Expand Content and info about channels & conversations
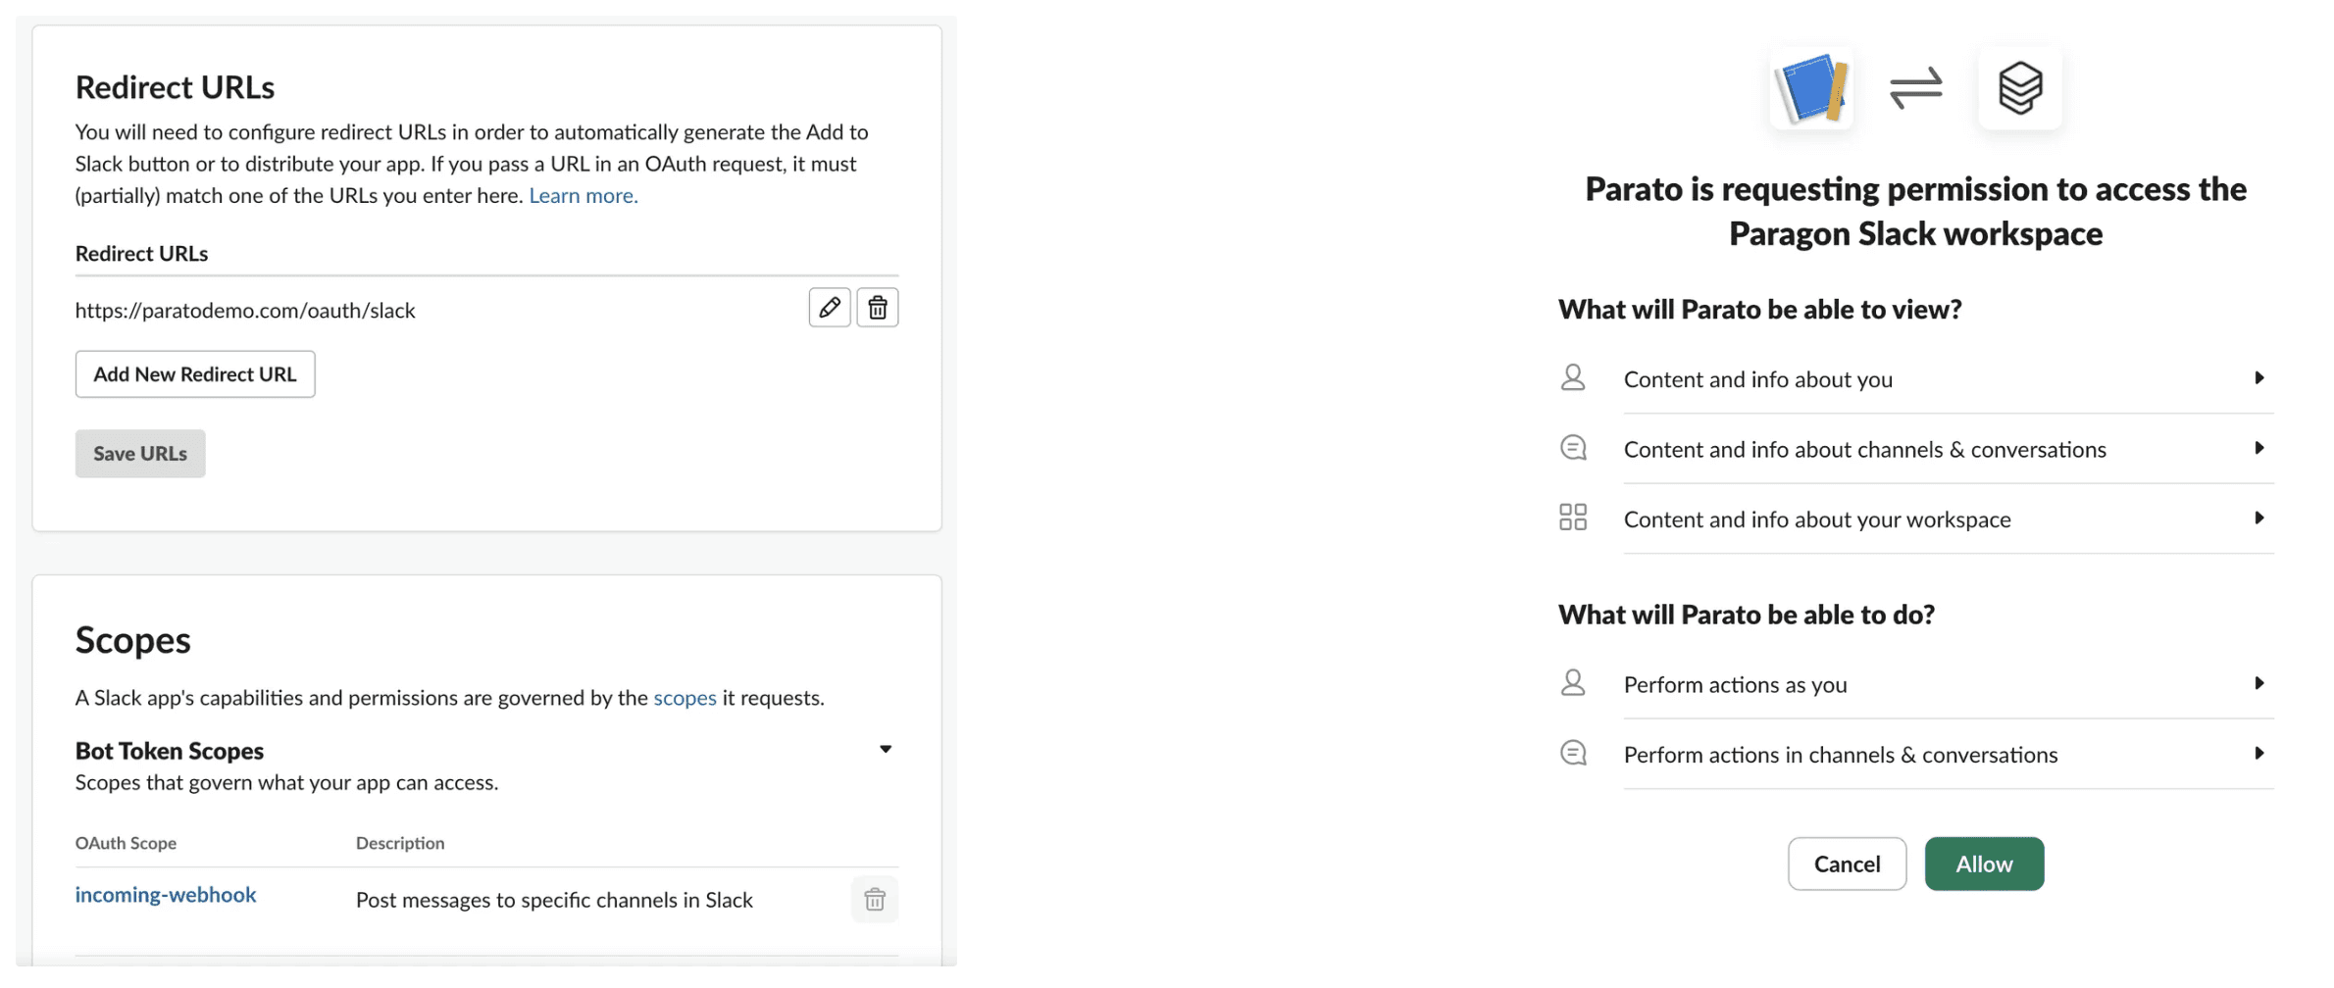 pyautogui.click(x=2258, y=448)
